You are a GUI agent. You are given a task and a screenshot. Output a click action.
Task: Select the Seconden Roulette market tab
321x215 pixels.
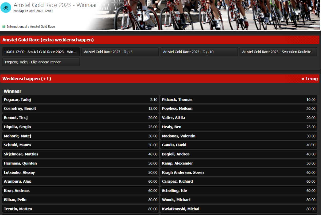coord(278,52)
